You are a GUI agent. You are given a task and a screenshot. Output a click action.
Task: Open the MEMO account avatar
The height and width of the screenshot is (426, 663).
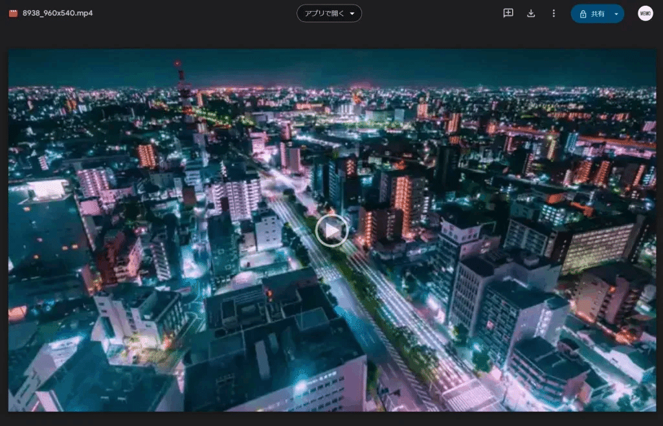point(646,14)
